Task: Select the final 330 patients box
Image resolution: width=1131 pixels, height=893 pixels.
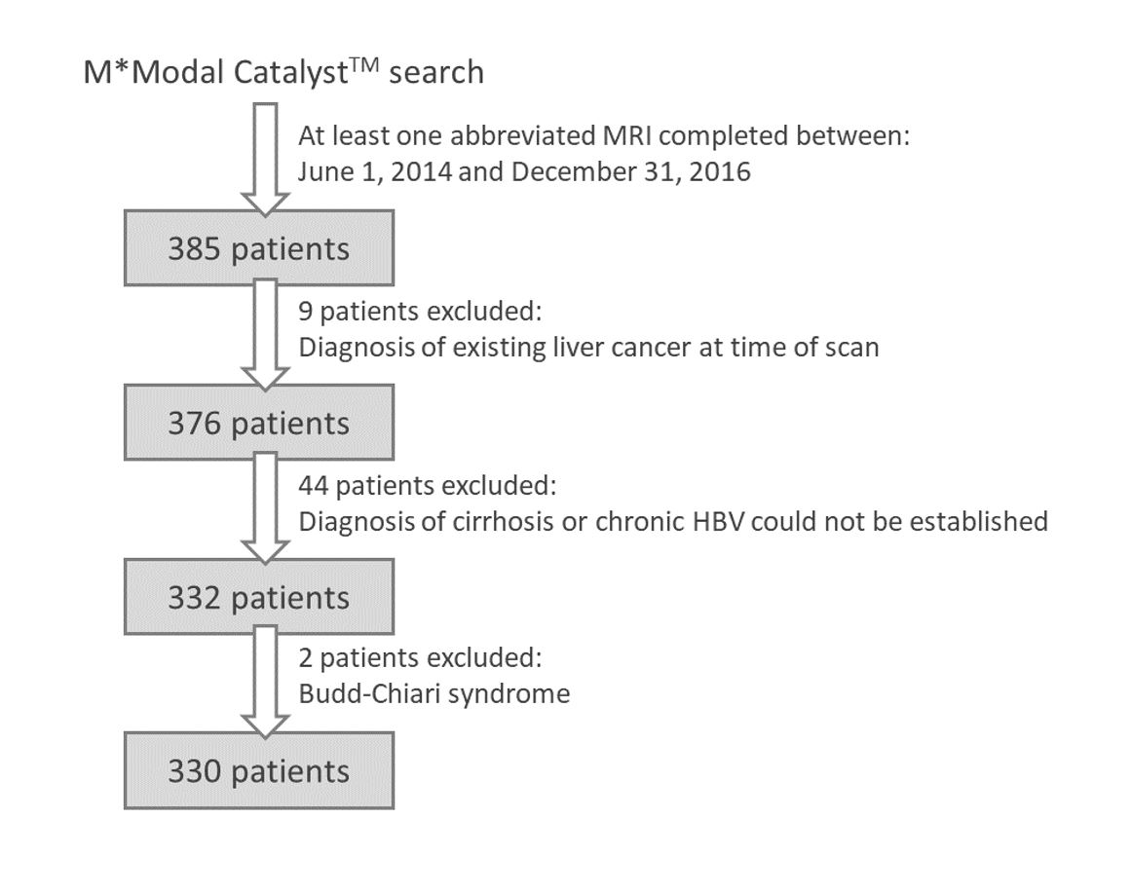Action: [x=259, y=771]
